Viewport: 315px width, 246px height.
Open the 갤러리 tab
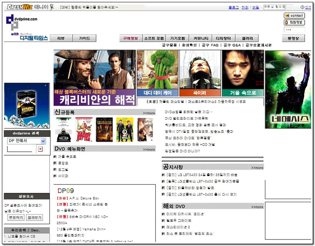[x=247, y=38]
